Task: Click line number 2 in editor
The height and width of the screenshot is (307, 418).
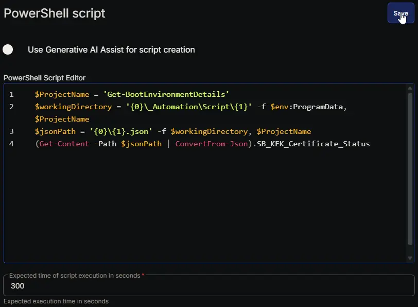Action: [x=11, y=107]
